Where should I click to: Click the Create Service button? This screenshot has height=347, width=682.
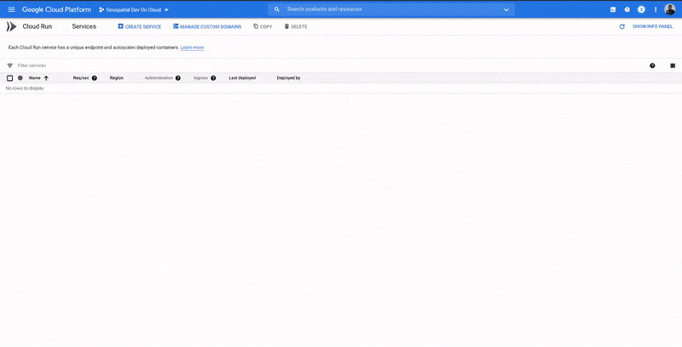point(140,26)
